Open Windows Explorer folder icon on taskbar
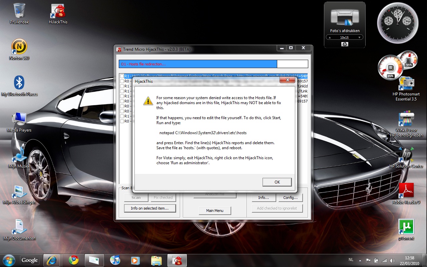 (x=156, y=260)
